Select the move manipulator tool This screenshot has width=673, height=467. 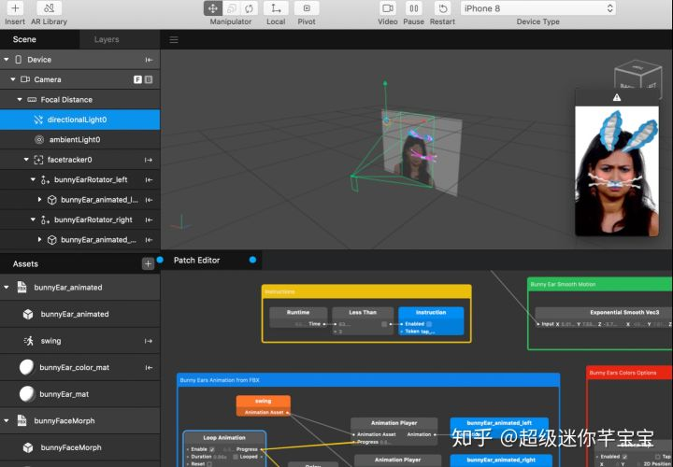213,8
